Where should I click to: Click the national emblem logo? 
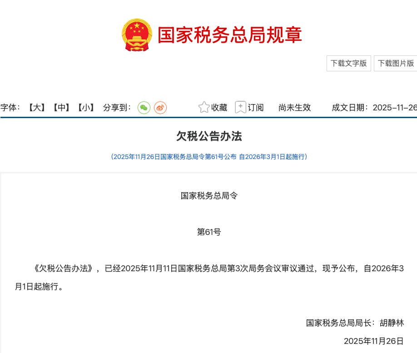(137, 35)
